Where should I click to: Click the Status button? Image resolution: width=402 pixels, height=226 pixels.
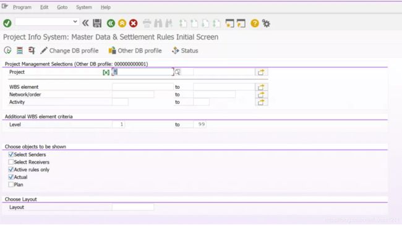pyautogui.click(x=185, y=51)
